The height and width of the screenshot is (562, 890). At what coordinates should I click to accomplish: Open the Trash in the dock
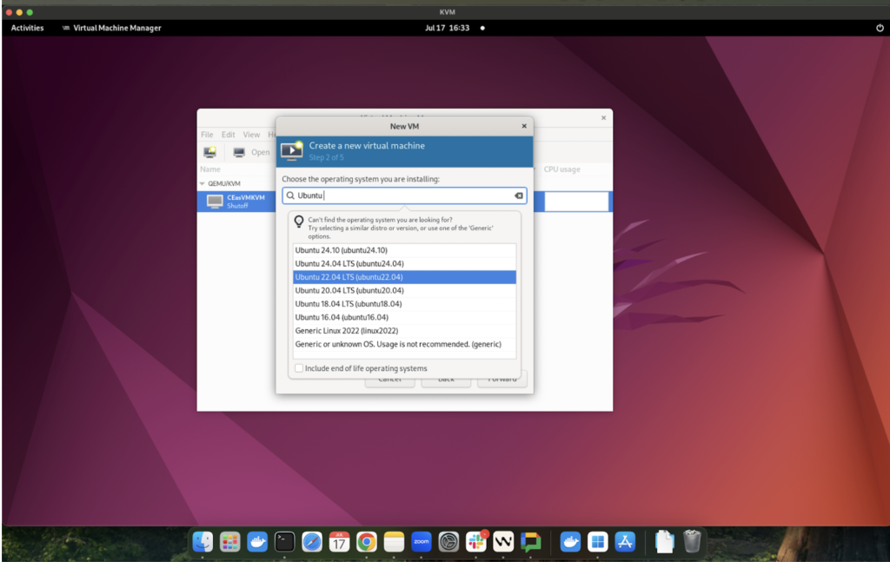point(691,541)
